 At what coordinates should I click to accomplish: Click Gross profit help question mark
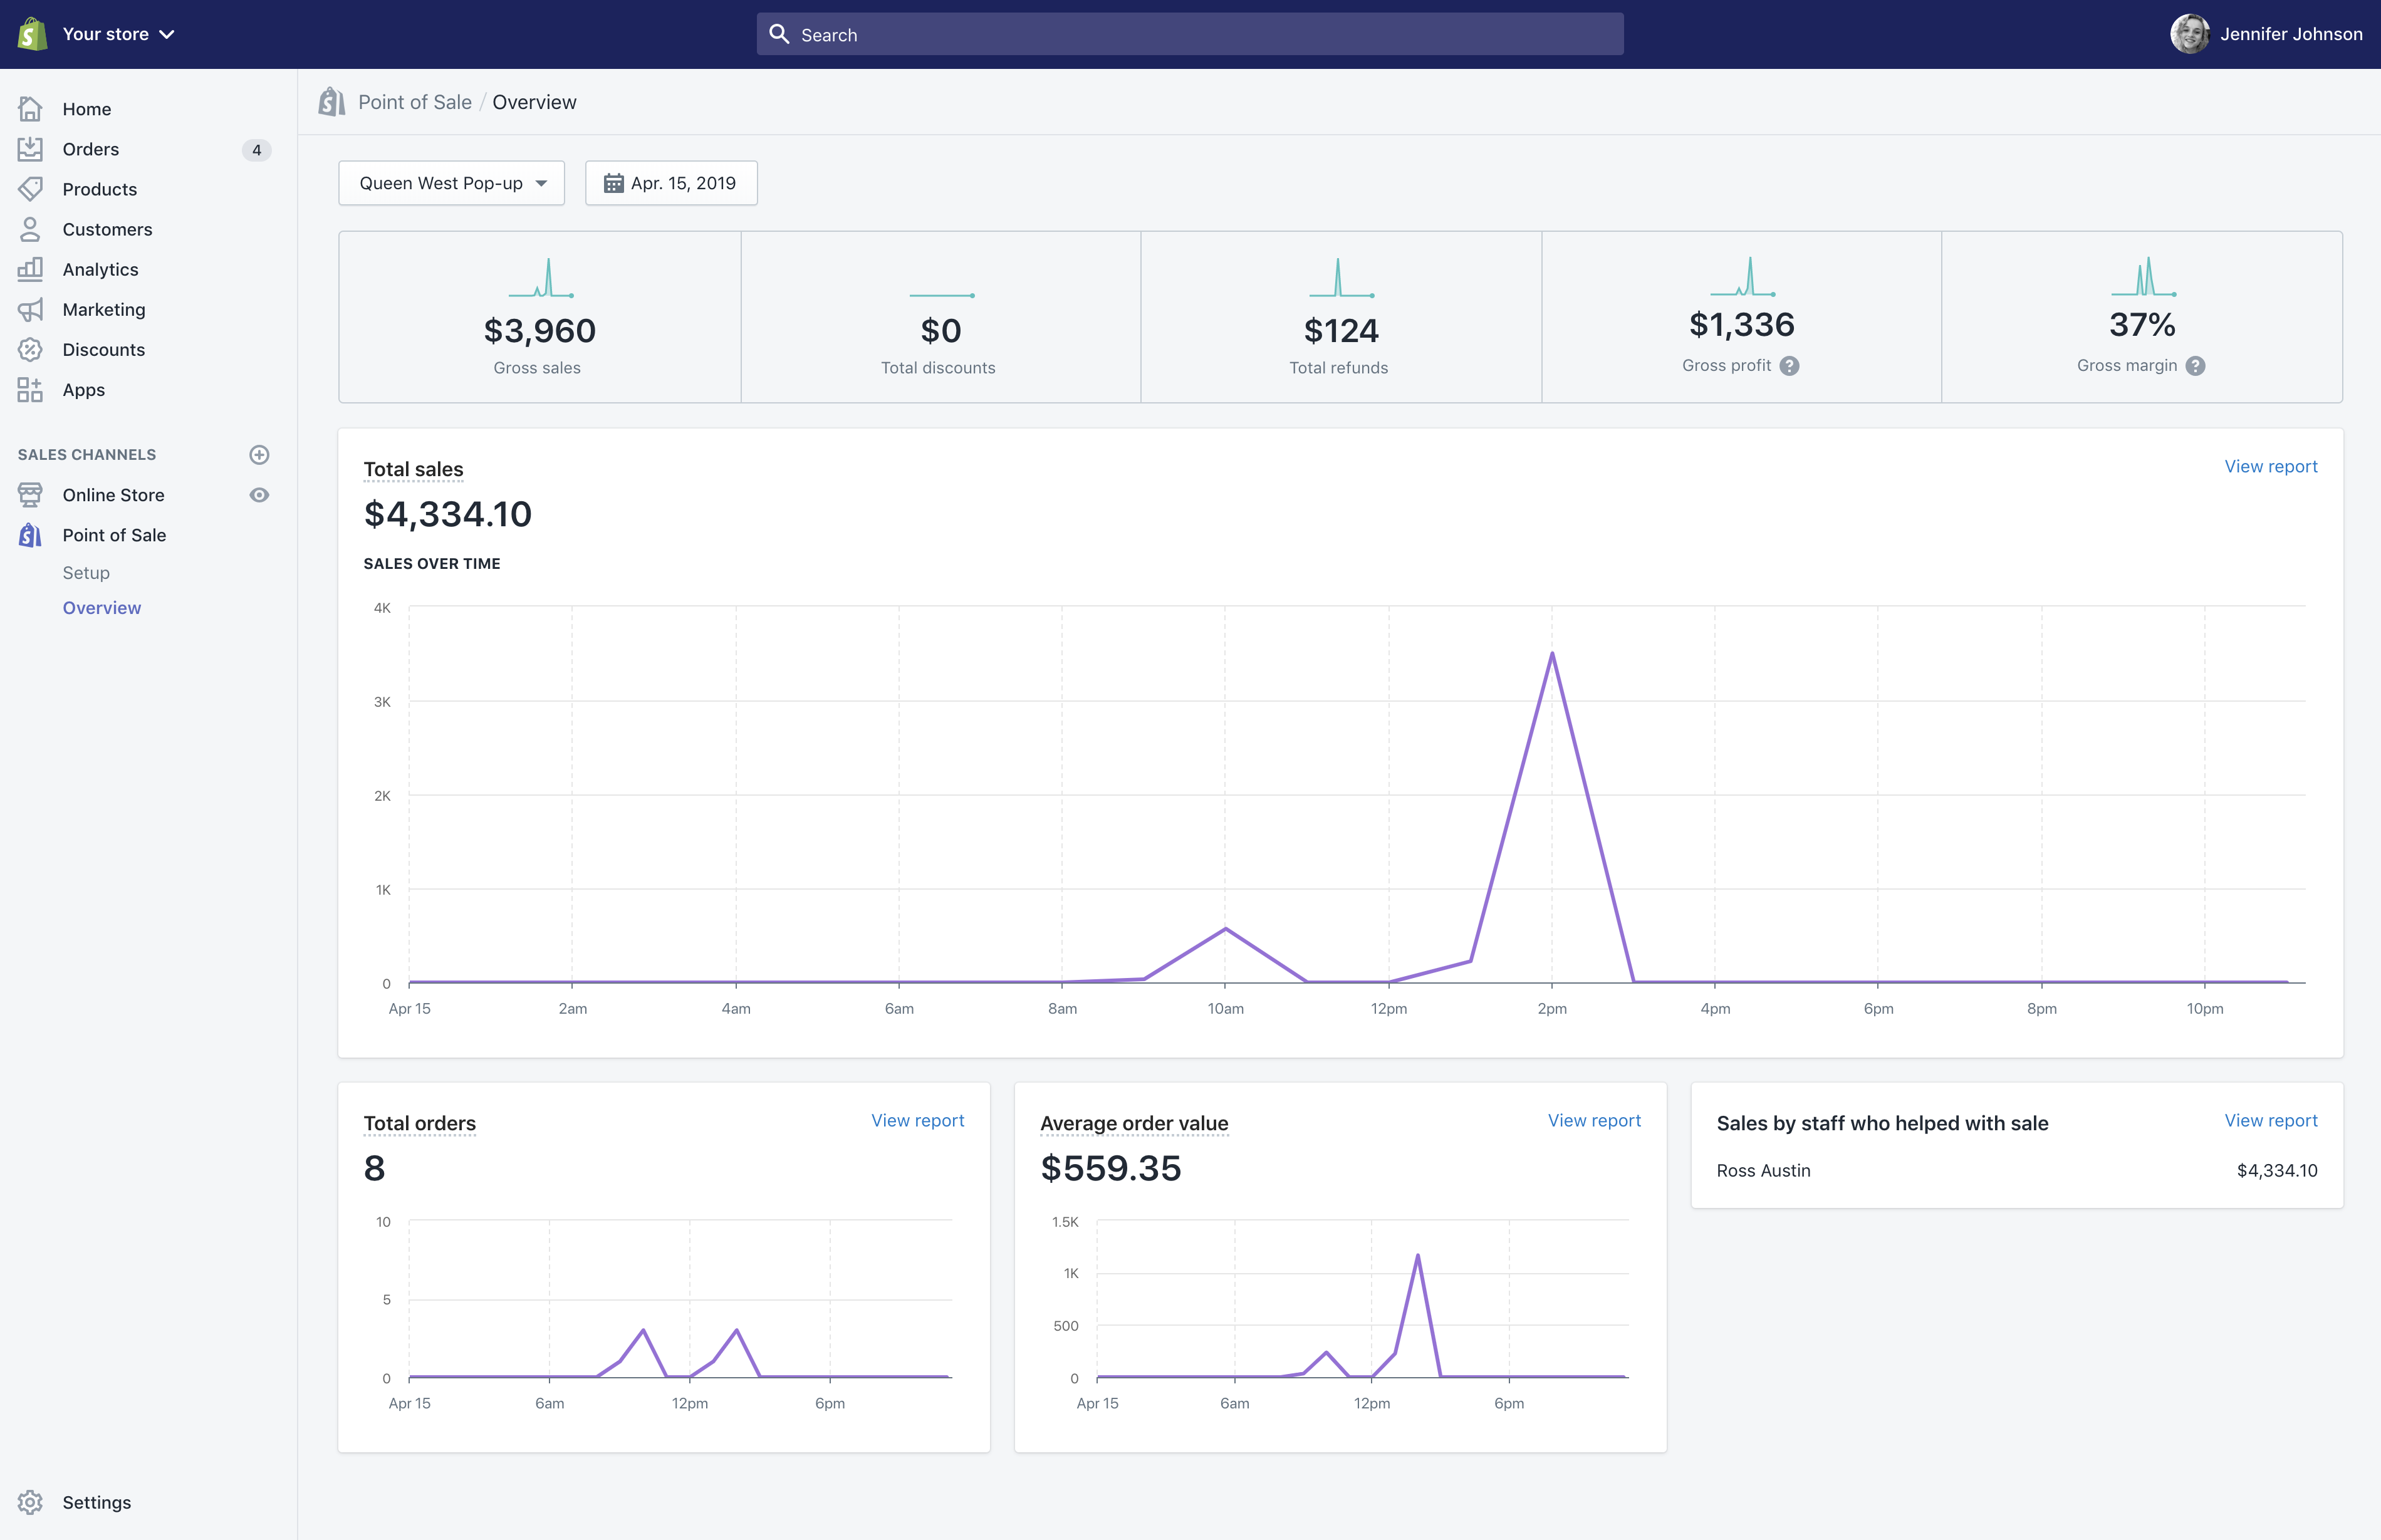(1790, 366)
